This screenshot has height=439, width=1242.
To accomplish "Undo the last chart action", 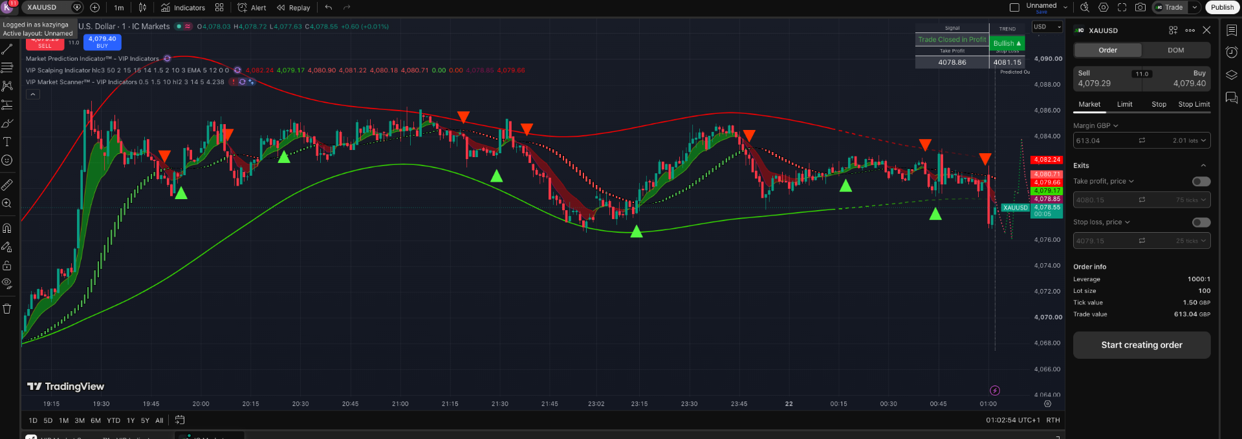I will [329, 8].
